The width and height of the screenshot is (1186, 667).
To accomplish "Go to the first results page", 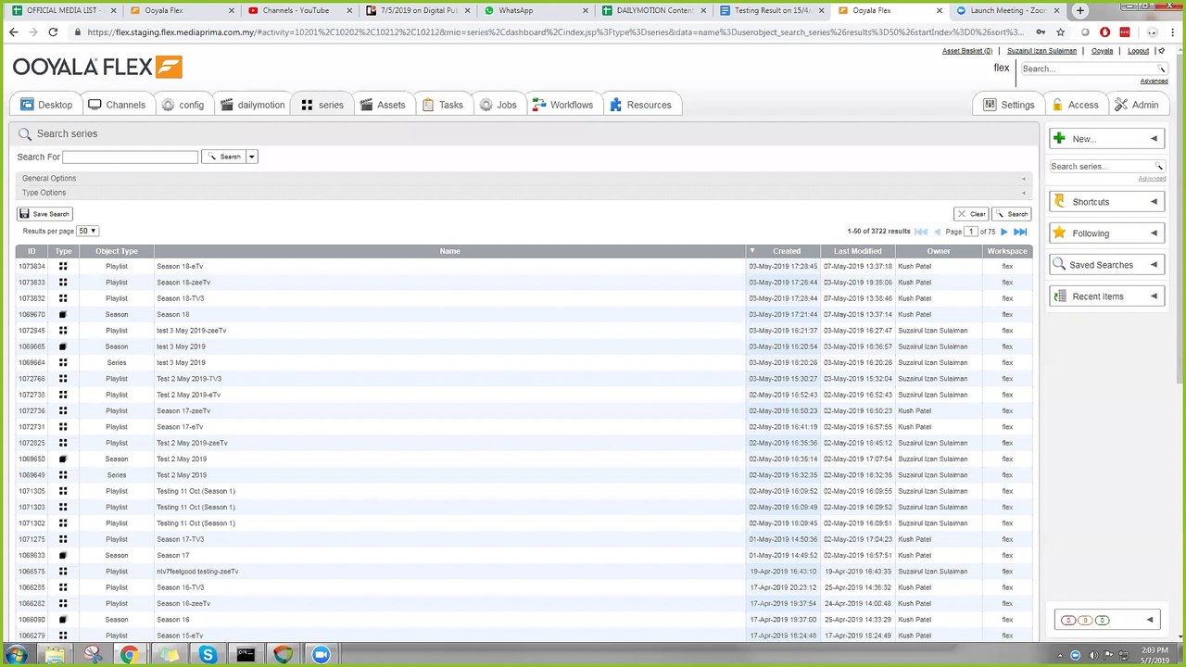I will [921, 232].
